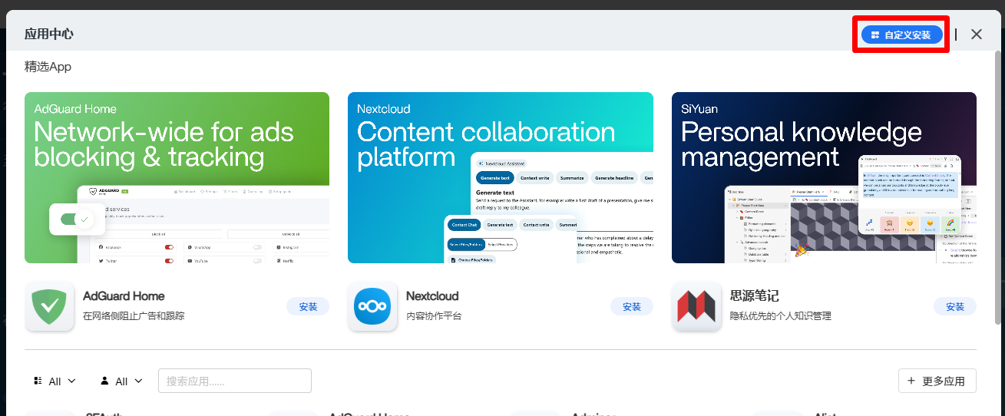
Task: Click the AdGuard Home shield icon
Action: (x=49, y=307)
